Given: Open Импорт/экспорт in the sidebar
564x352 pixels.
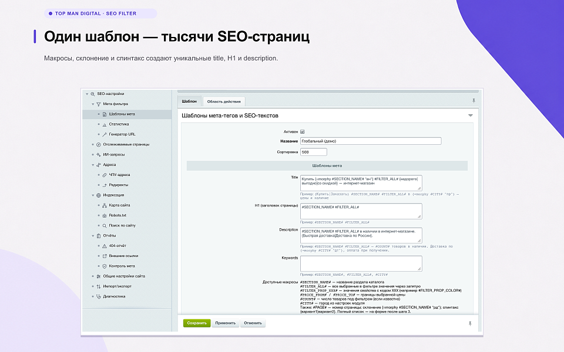Looking at the screenshot, I should coord(117,286).
